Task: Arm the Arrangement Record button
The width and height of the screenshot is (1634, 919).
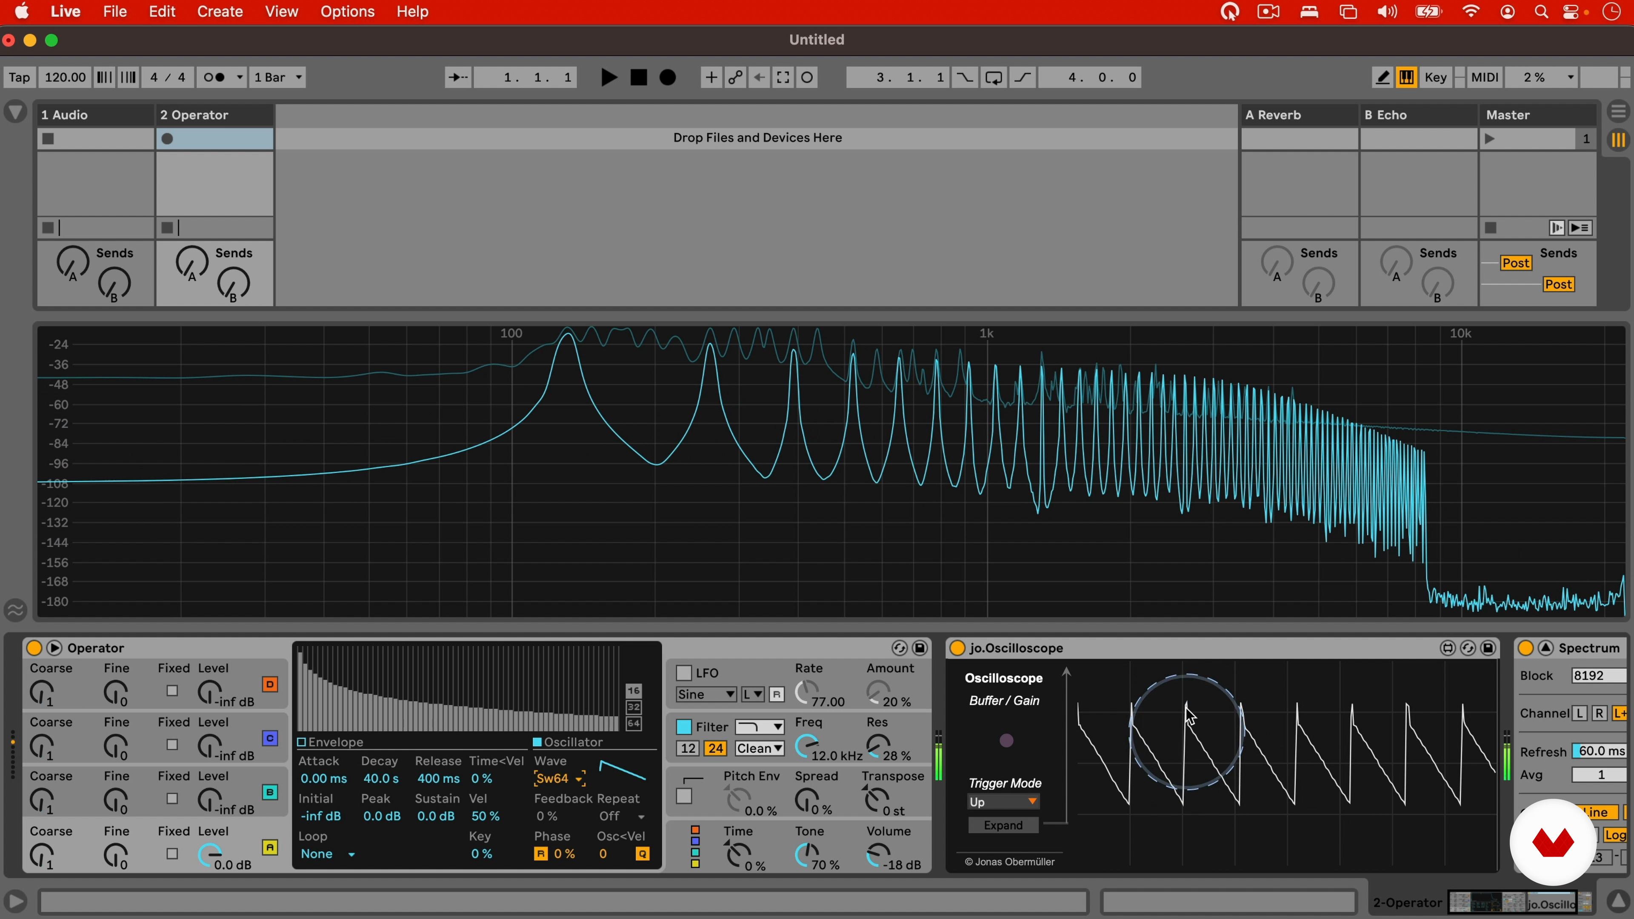Action: point(667,77)
